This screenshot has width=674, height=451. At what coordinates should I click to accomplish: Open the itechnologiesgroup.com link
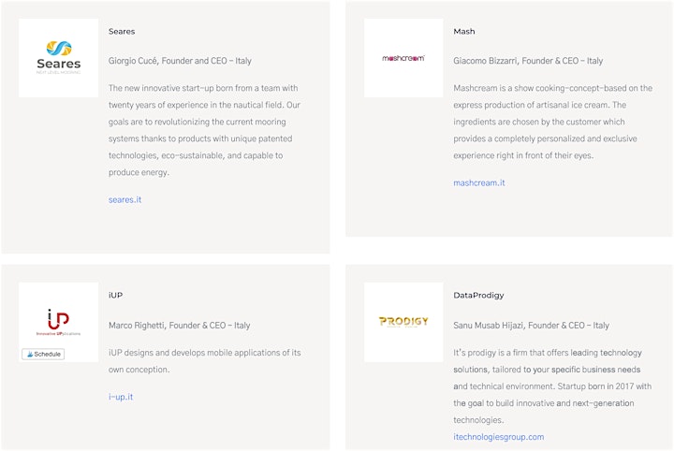pos(498,437)
